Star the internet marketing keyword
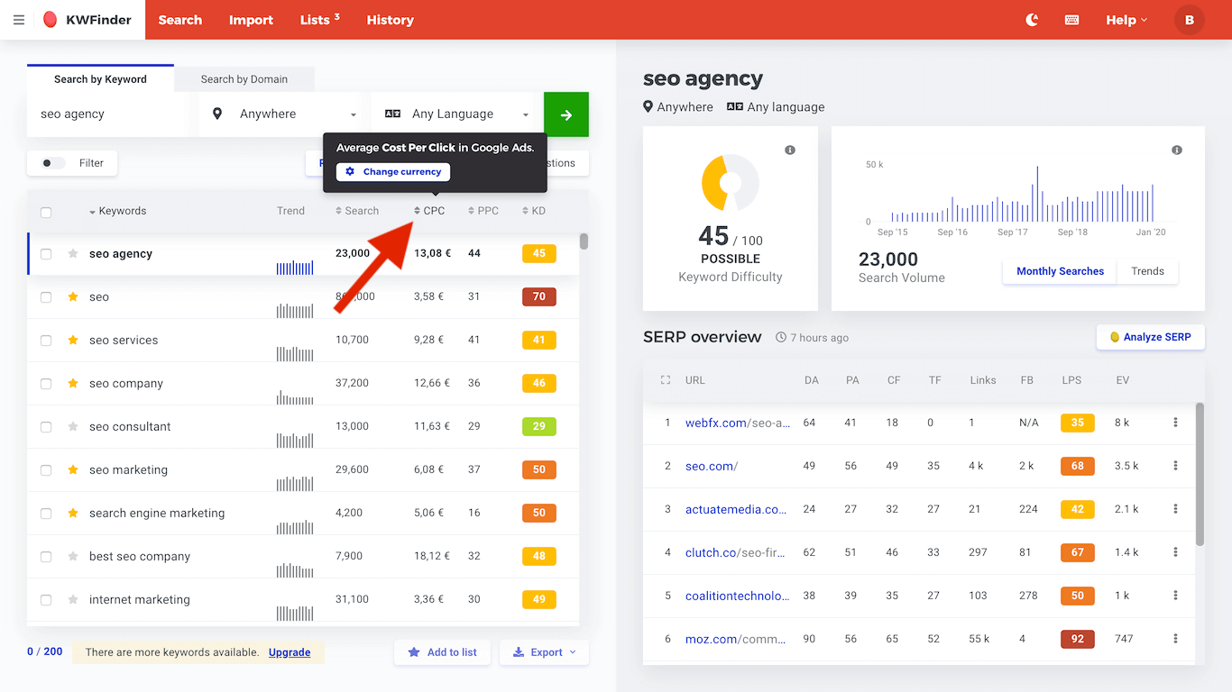Screen dimensions: 1232x692 tap(73, 599)
